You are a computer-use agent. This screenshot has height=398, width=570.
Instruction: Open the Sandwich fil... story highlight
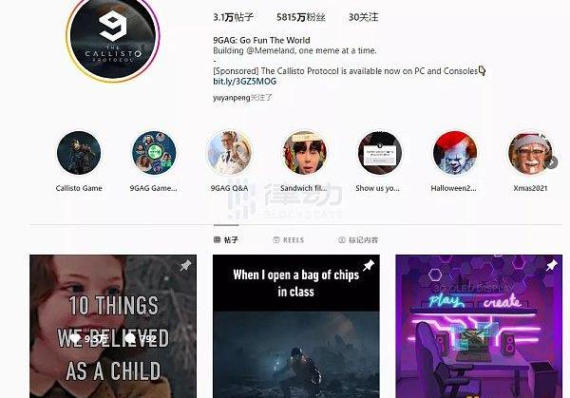tap(305, 153)
